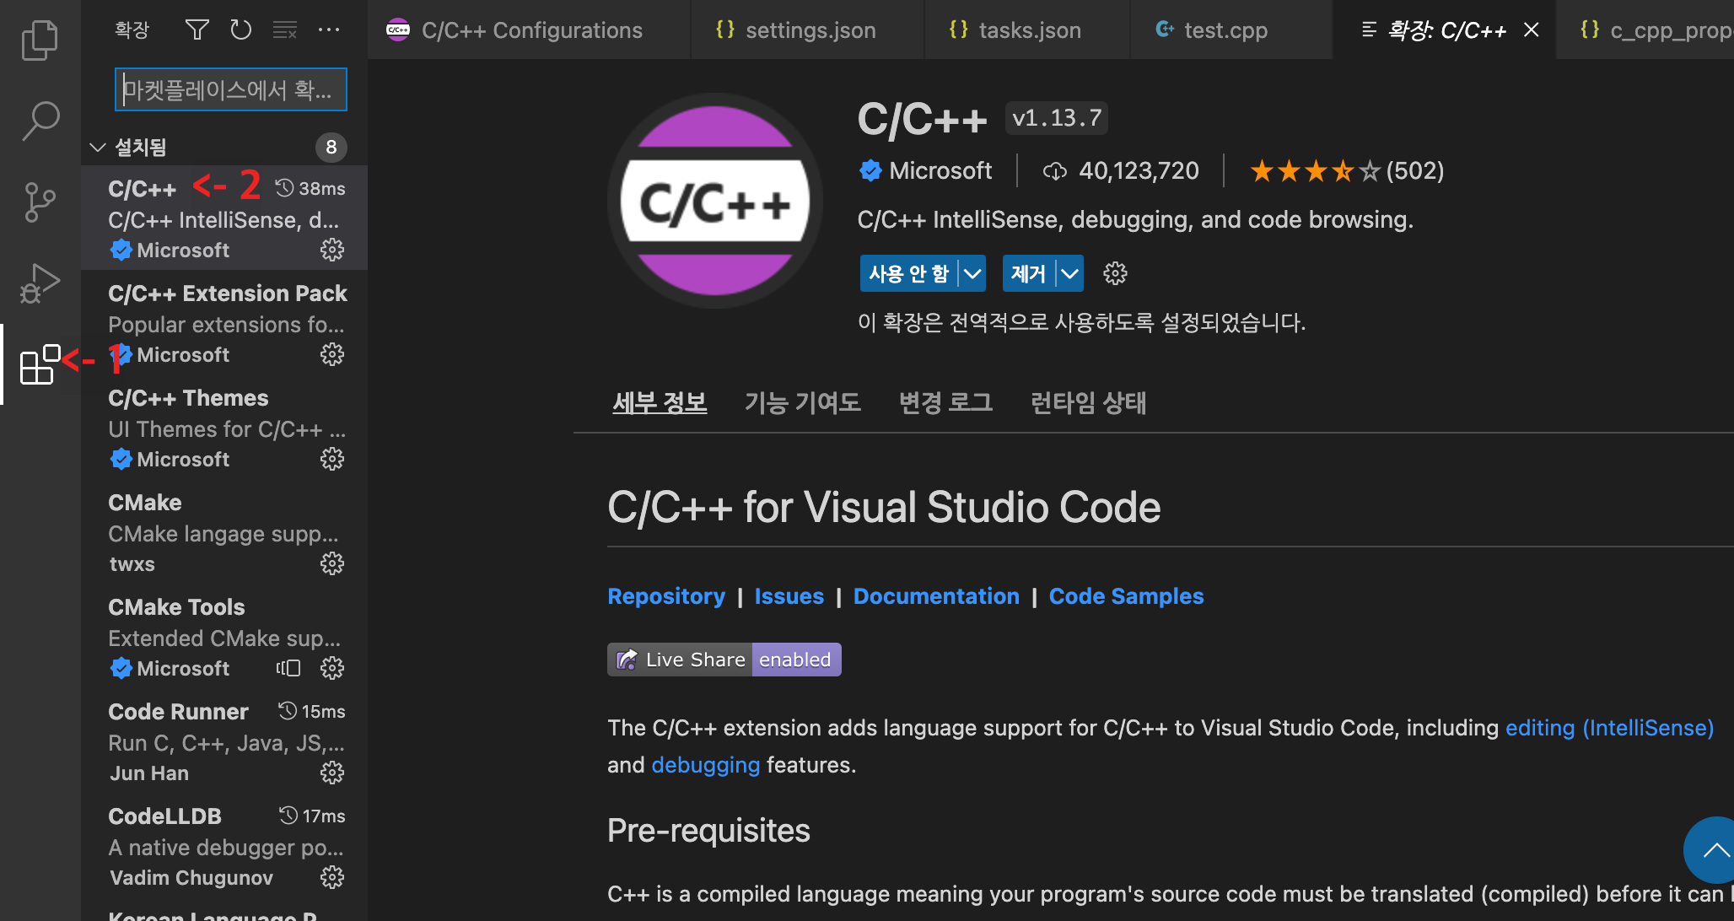The image size is (1734, 921).
Task: Switch to the tasks.json tab
Action: click(x=1027, y=30)
